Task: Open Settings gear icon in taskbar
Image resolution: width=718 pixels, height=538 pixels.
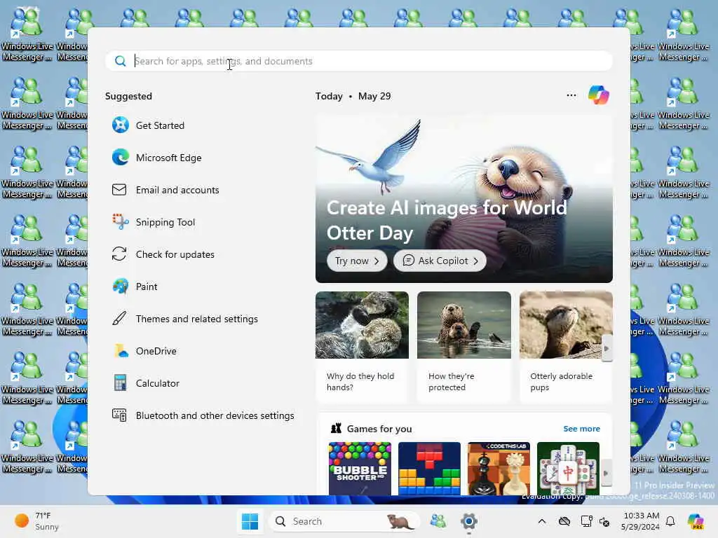Action: pos(469,521)
